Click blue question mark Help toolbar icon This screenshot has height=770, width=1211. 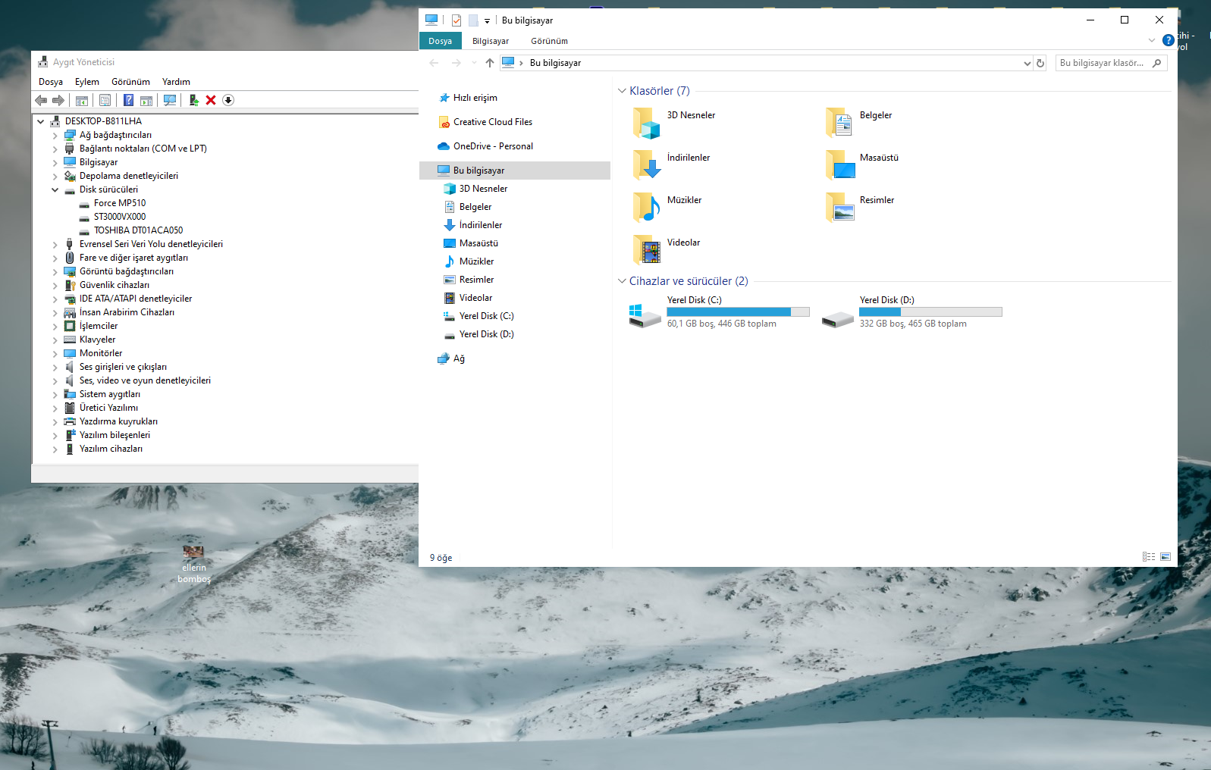(x=129, y=100)
